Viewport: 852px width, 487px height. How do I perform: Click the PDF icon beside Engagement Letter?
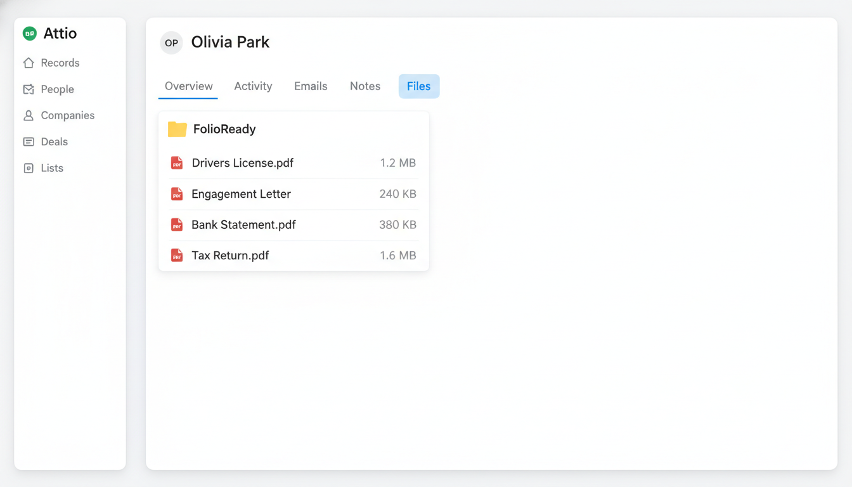[177, 194]
